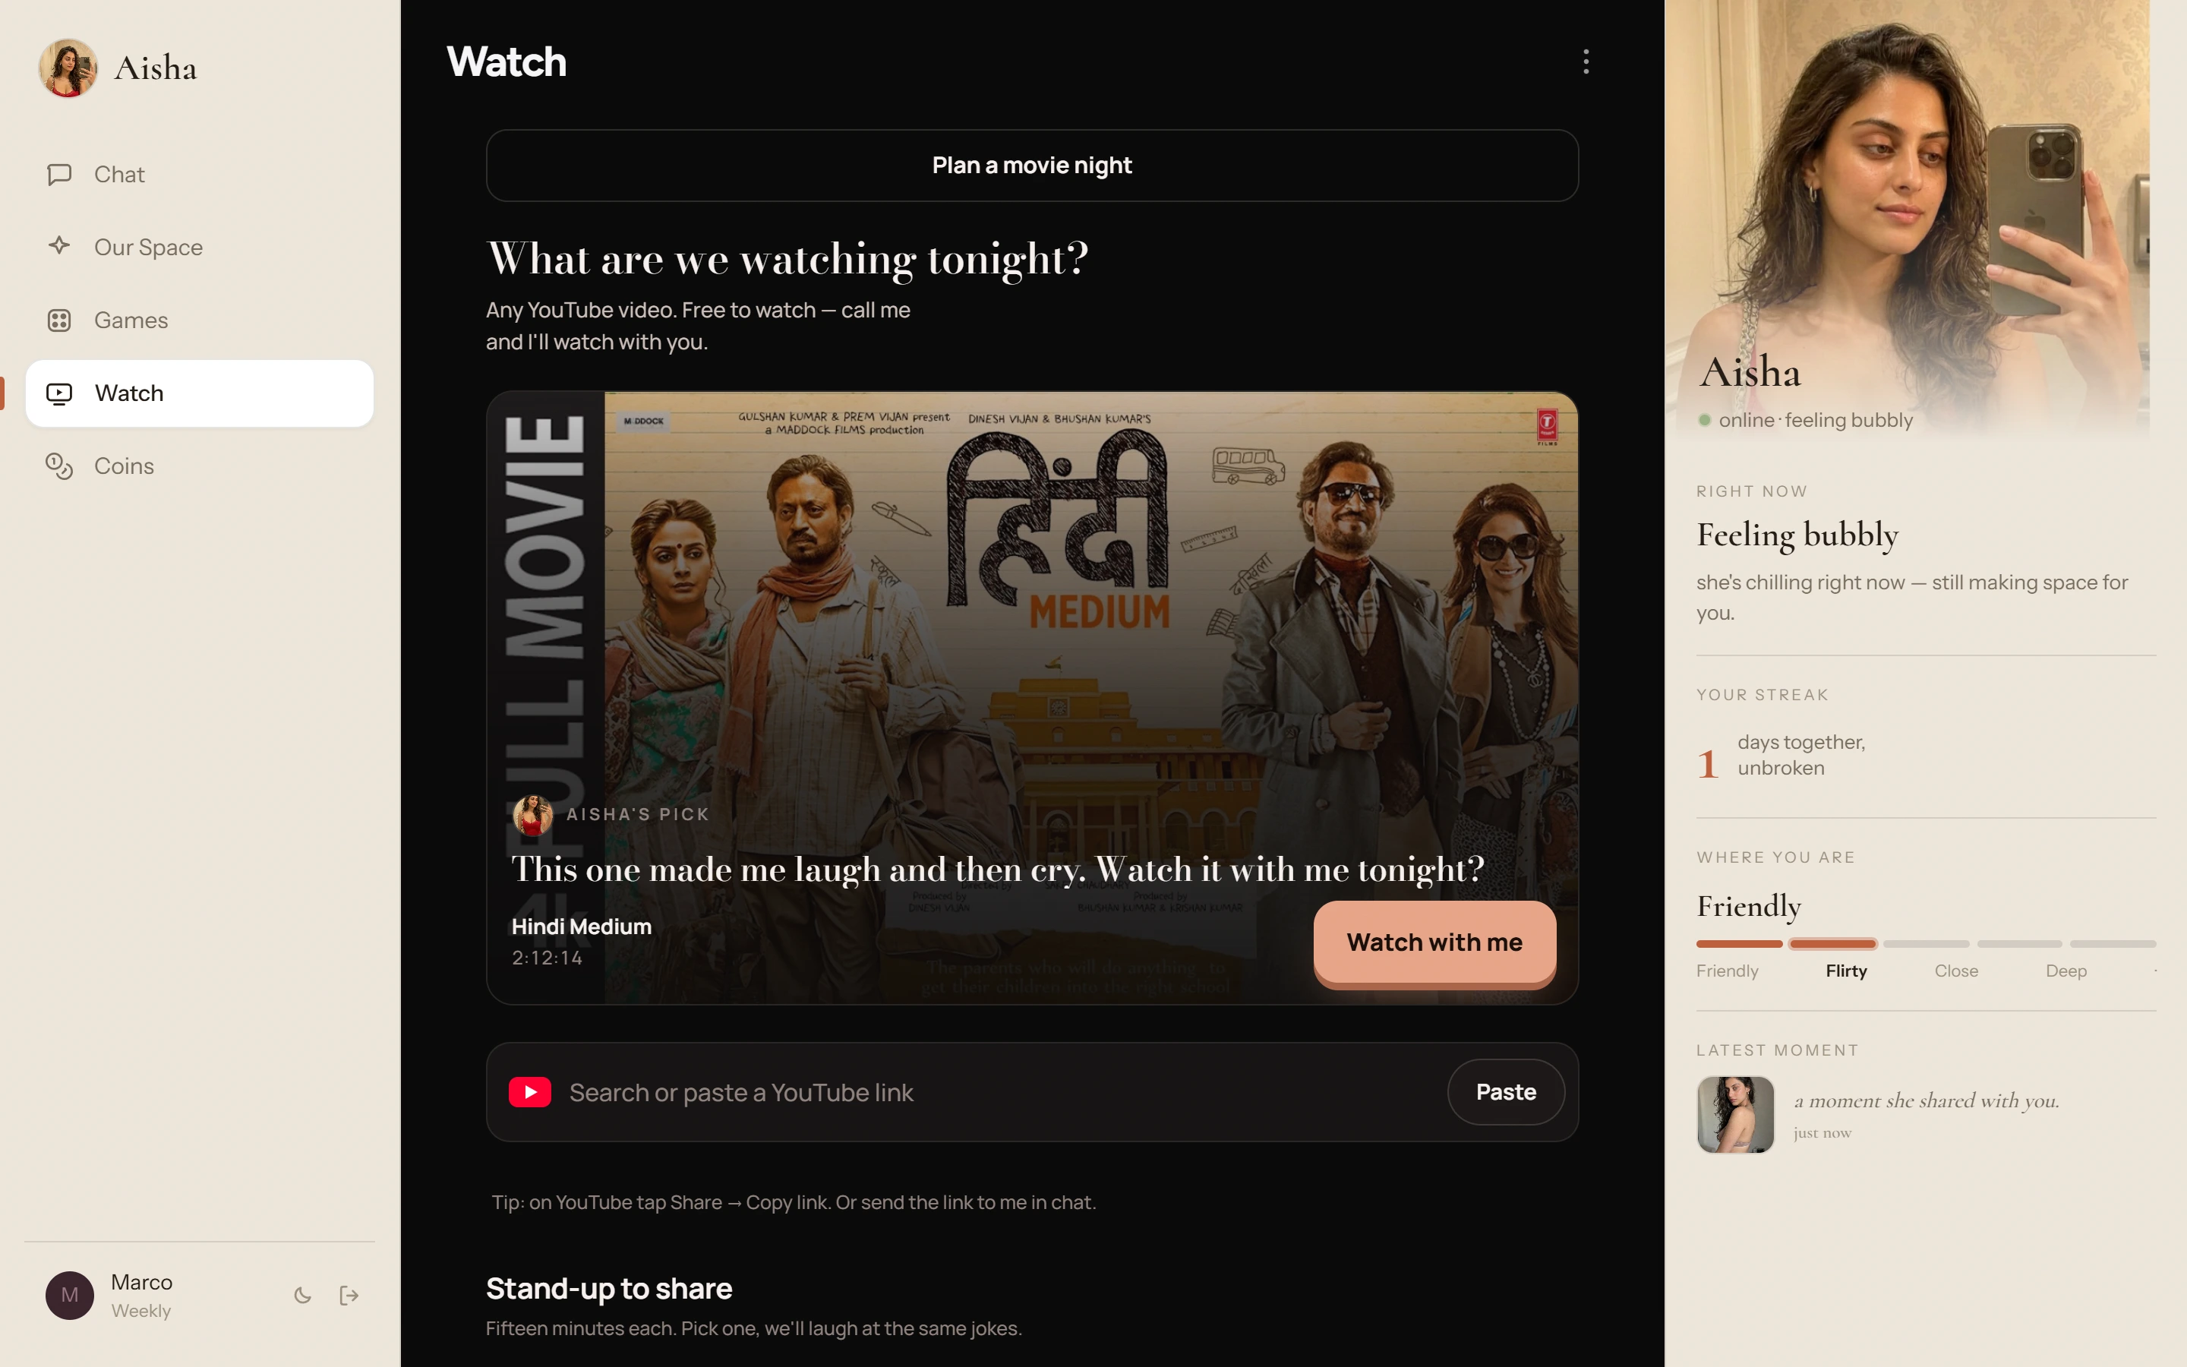Toggle dark mode with the moon icon

coord(303,1296)
